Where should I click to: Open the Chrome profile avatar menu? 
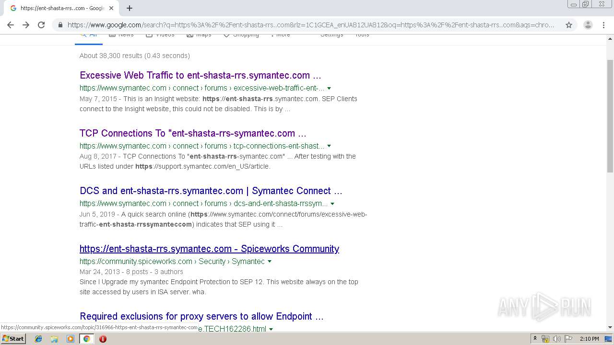pyautogui.click(x=588, y=25)
